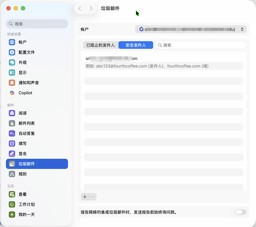The image size is (256, 227).
Task: Select the 外观 palette icon
Action: pyautogui.click(x=12, y=63)
